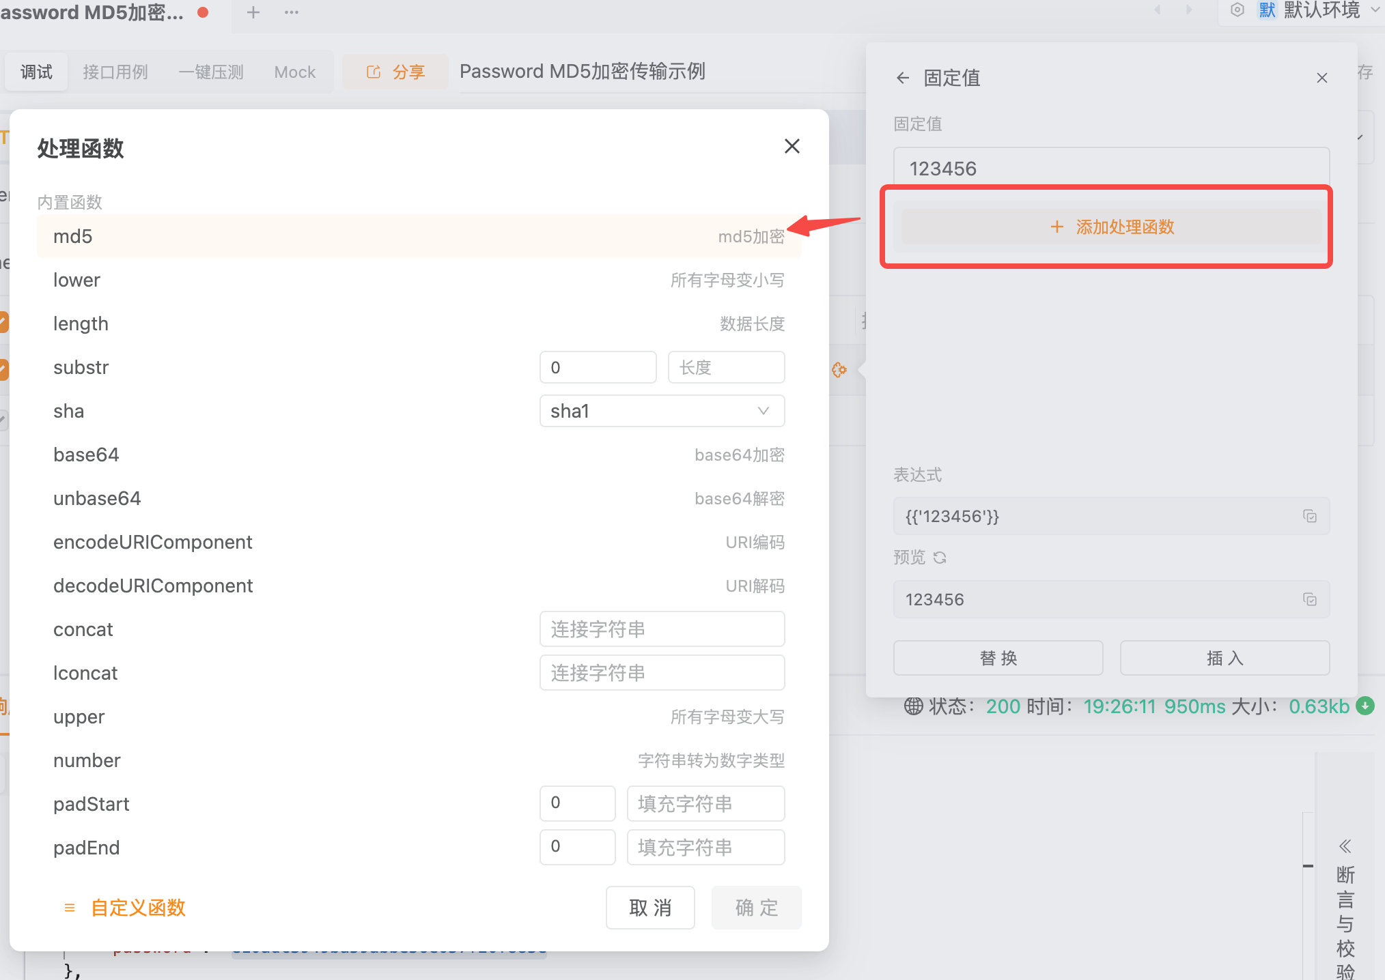Copy the preview result 123456
Image resolution: width=1385 pixels, height=980 pixels.
[x=1311, y=599]
